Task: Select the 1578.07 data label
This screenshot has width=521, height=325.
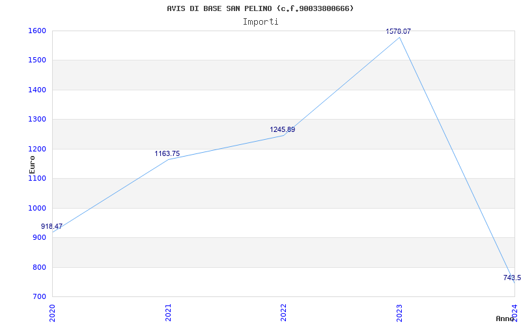Action: (399, 31)
